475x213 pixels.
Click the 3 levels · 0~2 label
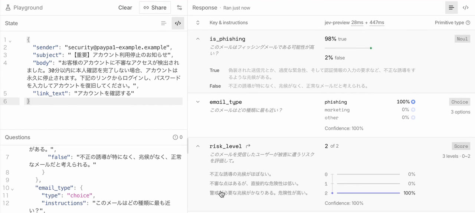point(456,156)
